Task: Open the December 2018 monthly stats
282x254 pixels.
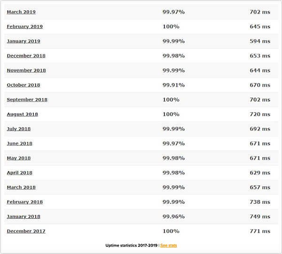Action: coord(26,56)
